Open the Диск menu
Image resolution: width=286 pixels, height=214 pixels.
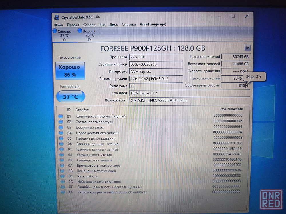114,24
